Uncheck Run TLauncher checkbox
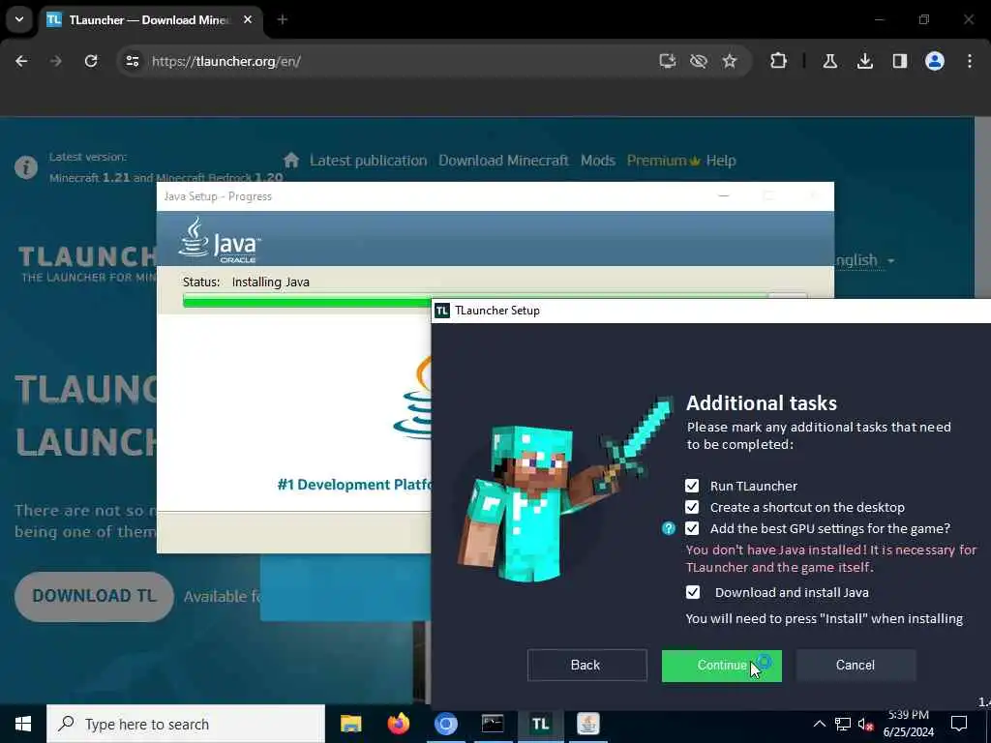This screenshot has height=743, width=991. point(692,486)
